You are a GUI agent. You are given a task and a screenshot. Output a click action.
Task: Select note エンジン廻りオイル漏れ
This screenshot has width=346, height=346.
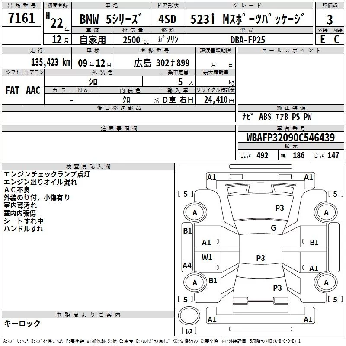coord(40,182)
